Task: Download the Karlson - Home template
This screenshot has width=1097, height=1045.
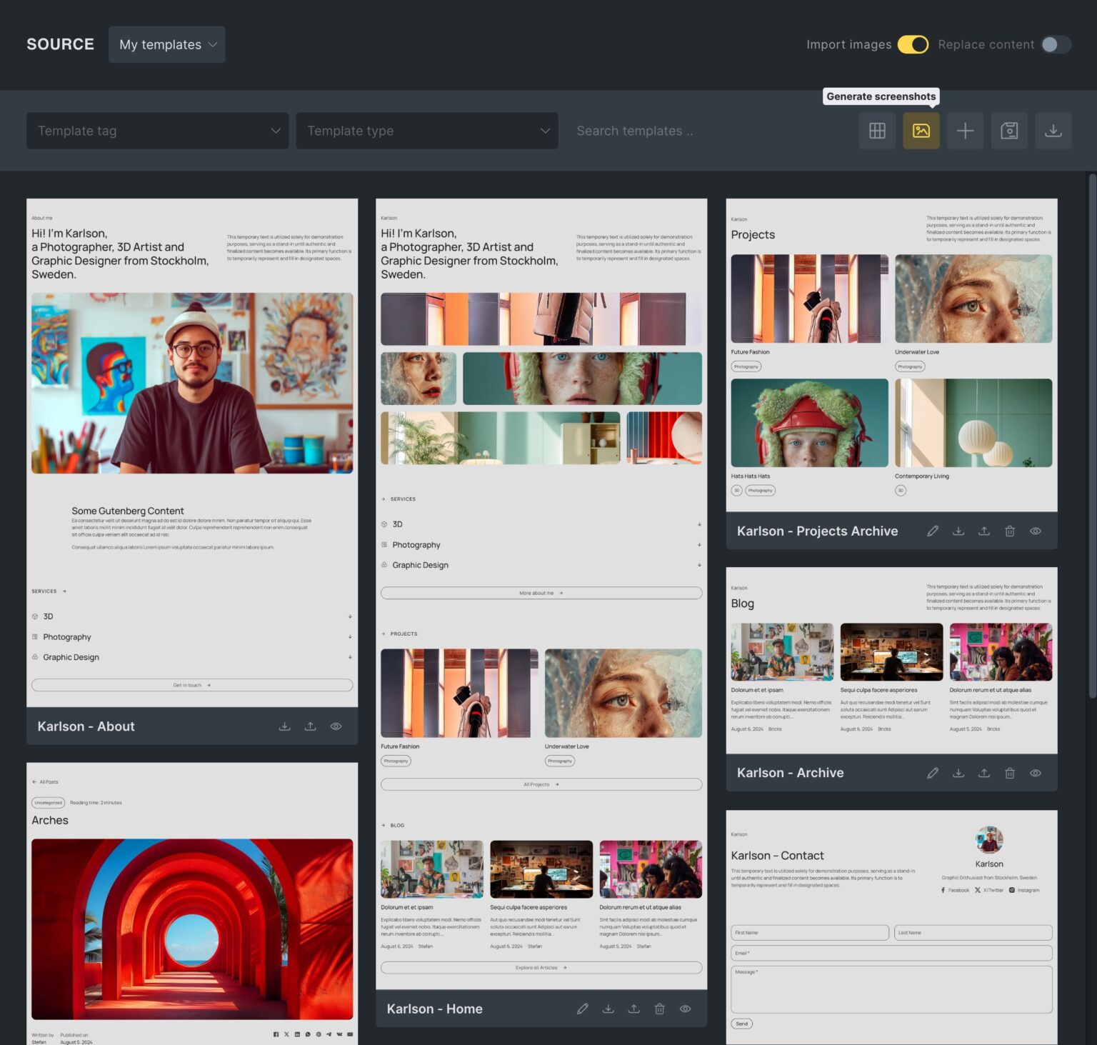Action: [608, 1009]
